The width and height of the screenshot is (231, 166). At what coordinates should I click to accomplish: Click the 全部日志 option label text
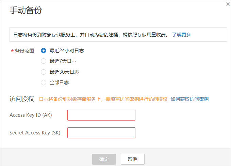(59, 82)
